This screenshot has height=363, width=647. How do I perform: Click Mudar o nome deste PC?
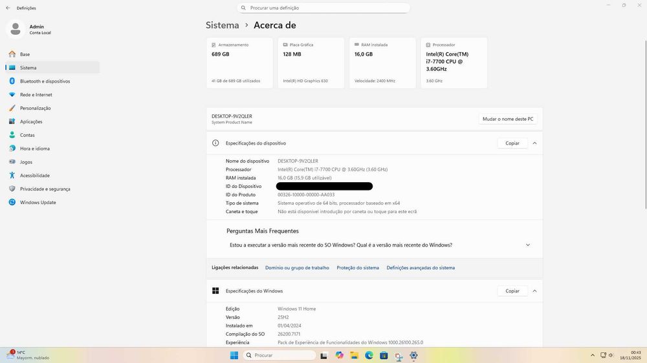508,119
